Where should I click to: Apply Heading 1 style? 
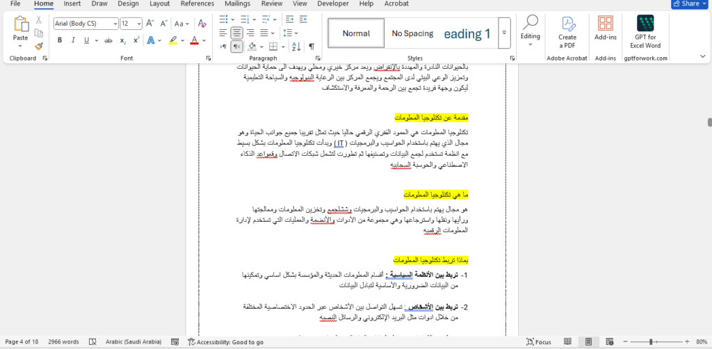[x=469, y=33]
